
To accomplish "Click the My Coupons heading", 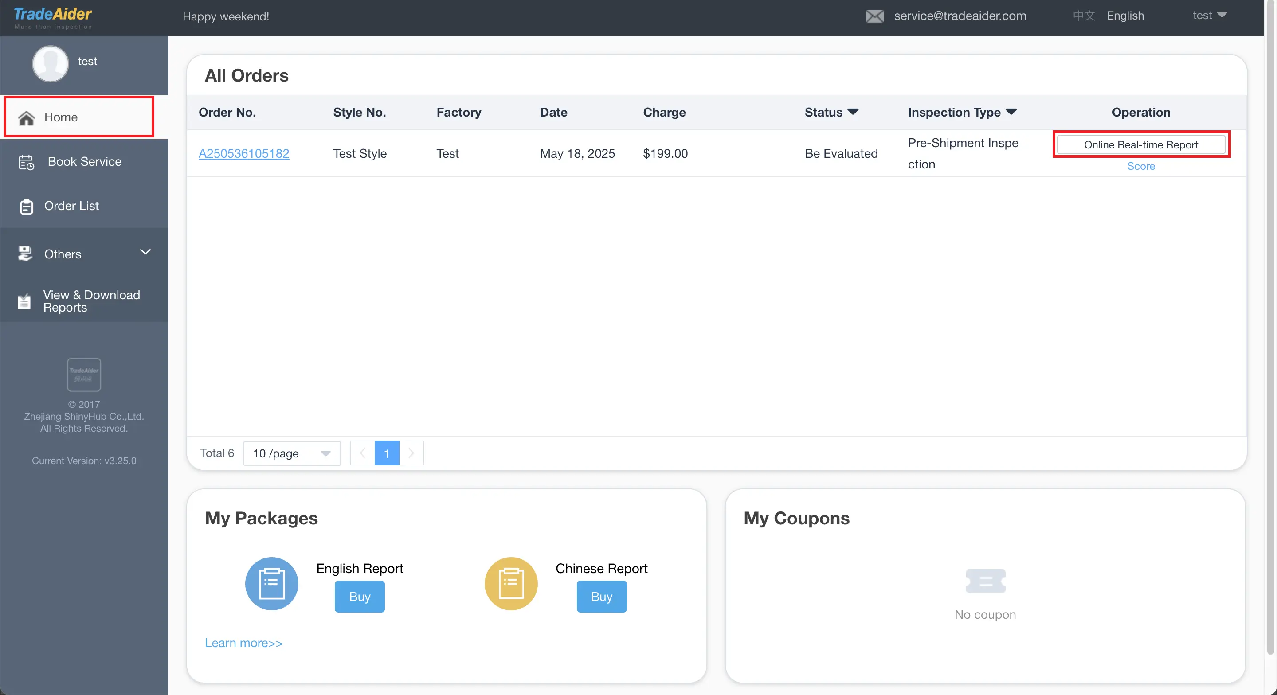I will (797, 518).
